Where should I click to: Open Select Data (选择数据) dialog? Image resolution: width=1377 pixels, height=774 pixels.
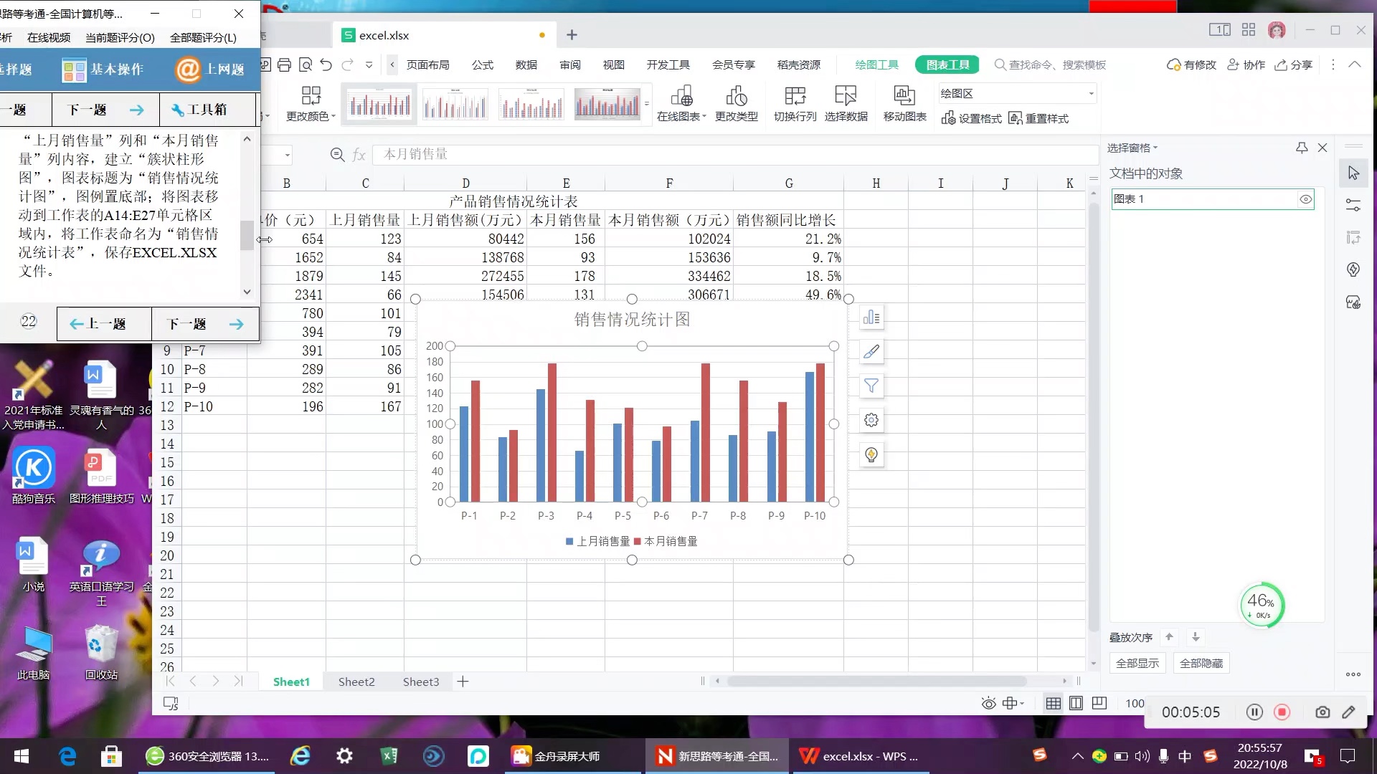tap(846, 104)
